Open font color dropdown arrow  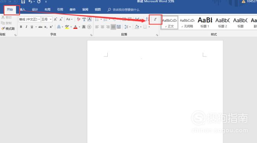(x=79, y=27)
